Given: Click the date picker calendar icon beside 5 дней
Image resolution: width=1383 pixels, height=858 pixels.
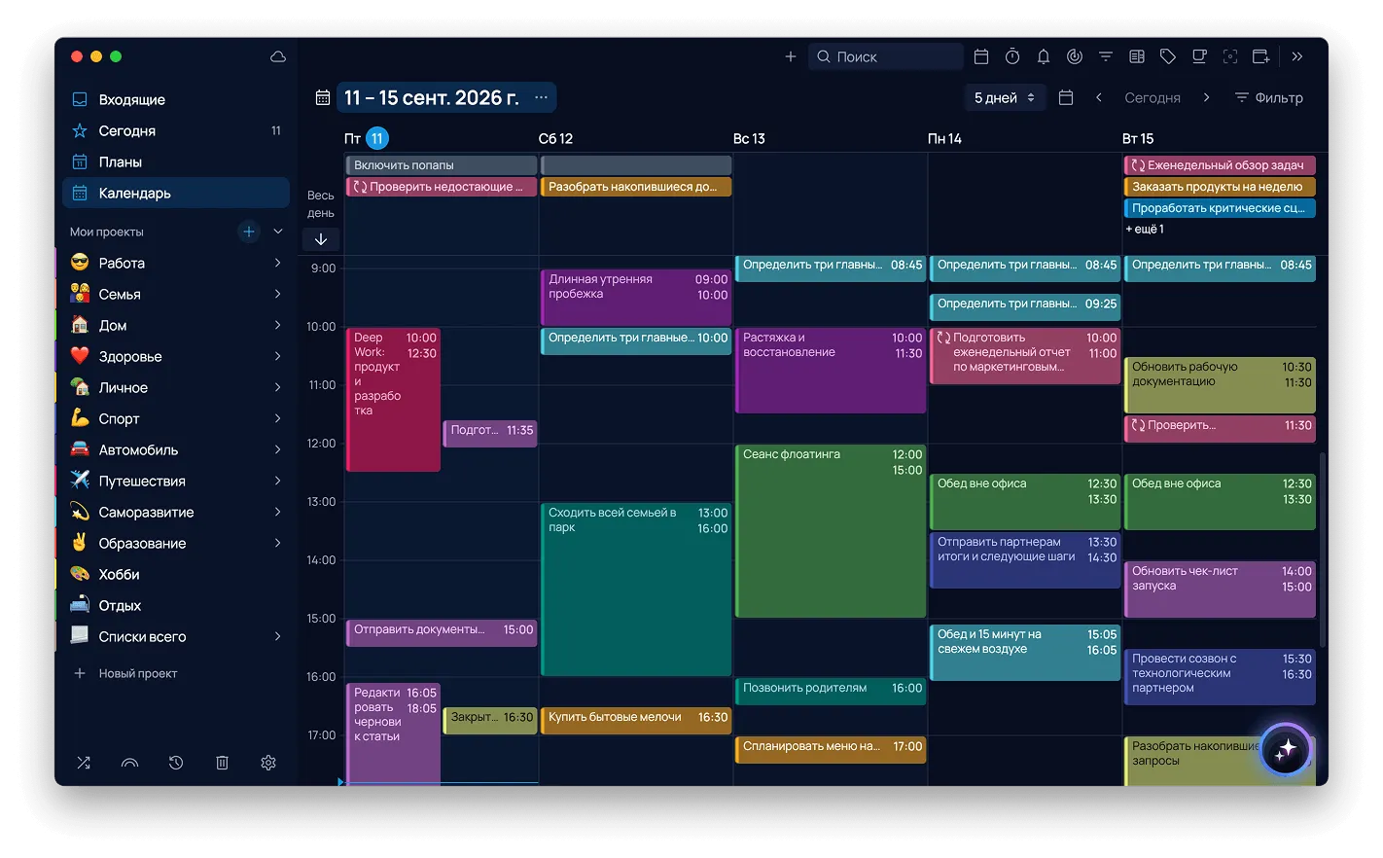Looking at the screenshot, I should [1066, 97].
